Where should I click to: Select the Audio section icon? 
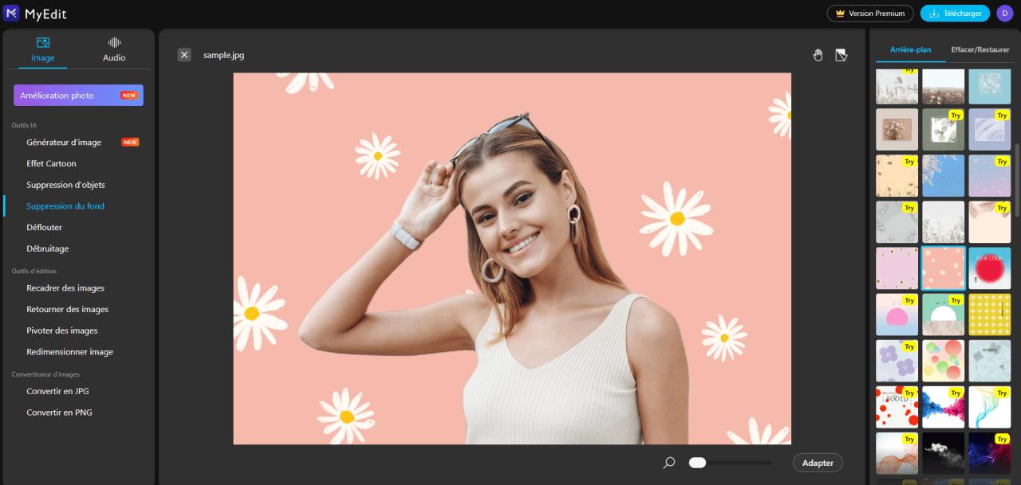coord(113,43)
